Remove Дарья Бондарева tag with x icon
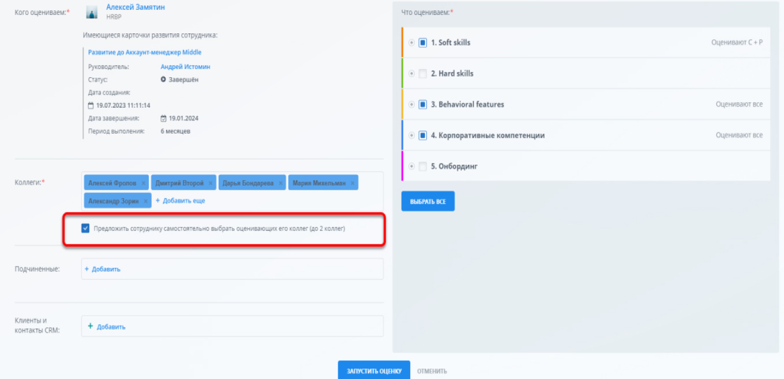This screenshot has width=784, height=379. click(280, 183)
